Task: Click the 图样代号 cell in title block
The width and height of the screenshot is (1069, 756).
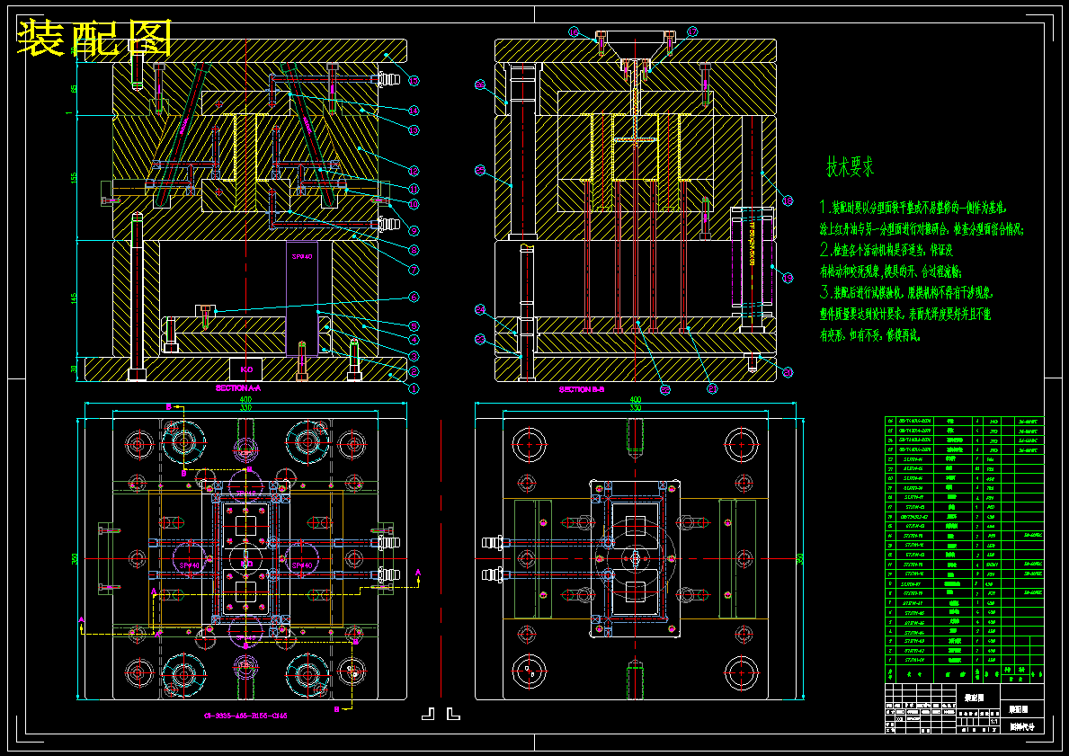Action: pos(1022,727)
